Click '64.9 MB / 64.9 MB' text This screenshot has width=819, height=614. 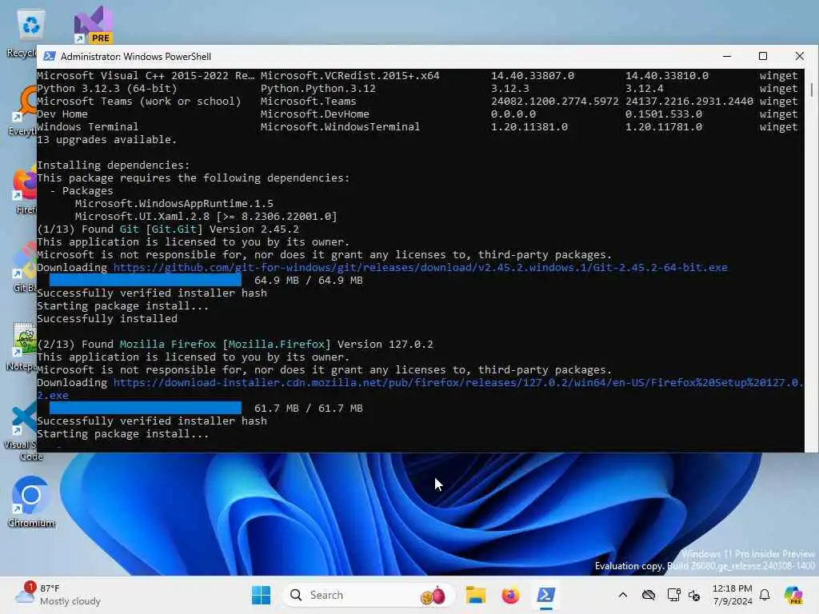[x=308, y=281]
